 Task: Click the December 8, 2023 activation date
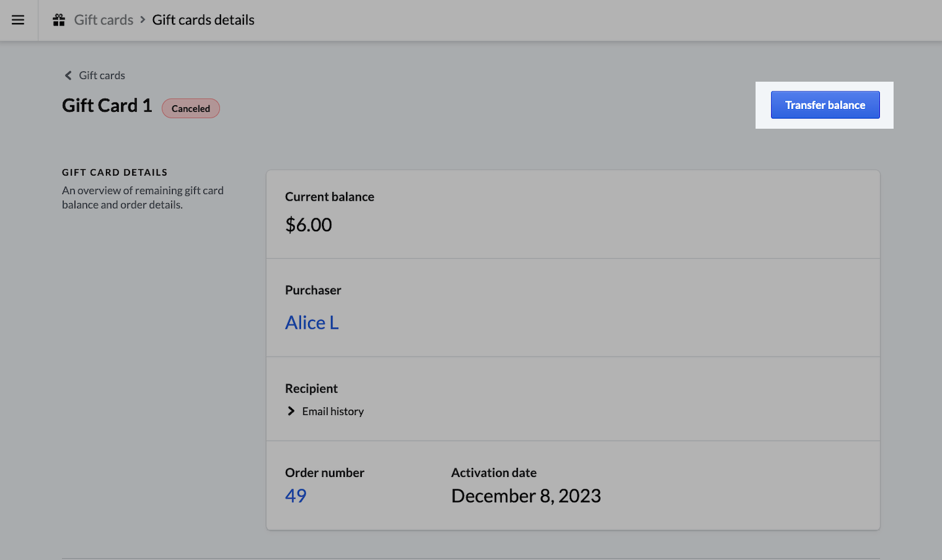pos(525,496)
